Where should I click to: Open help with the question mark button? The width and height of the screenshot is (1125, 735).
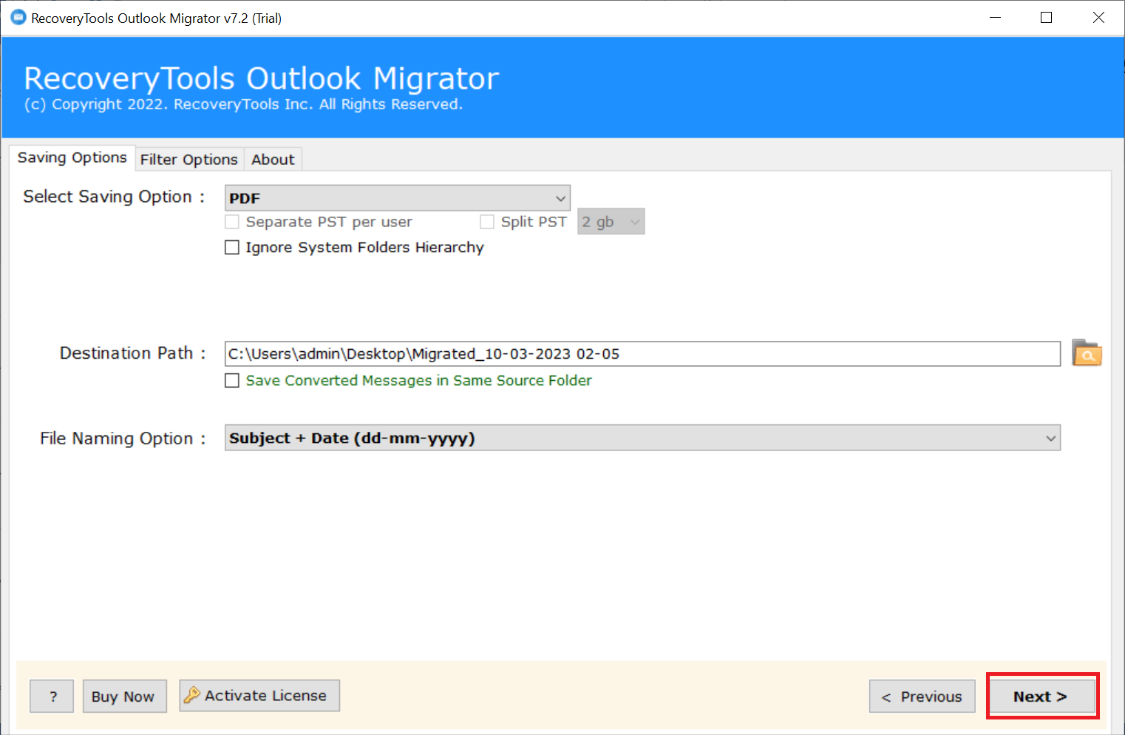tap(52, 697)
